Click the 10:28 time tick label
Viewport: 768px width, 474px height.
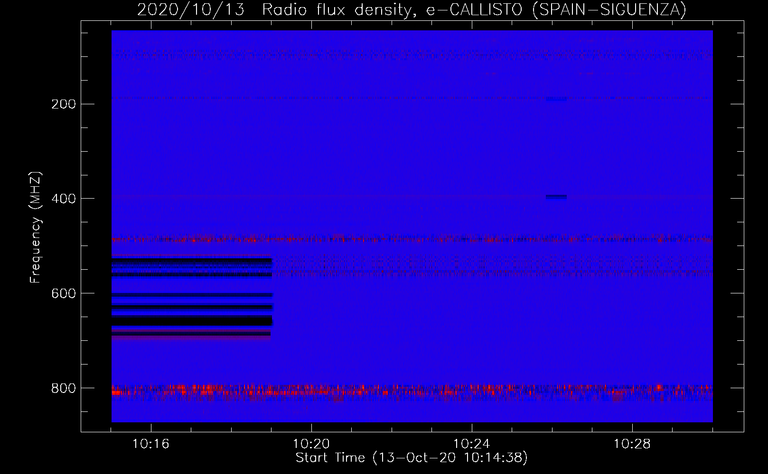click(632, 444)
